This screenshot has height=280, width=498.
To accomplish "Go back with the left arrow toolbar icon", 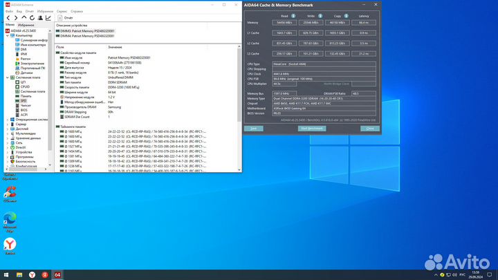I will (8, 18).
